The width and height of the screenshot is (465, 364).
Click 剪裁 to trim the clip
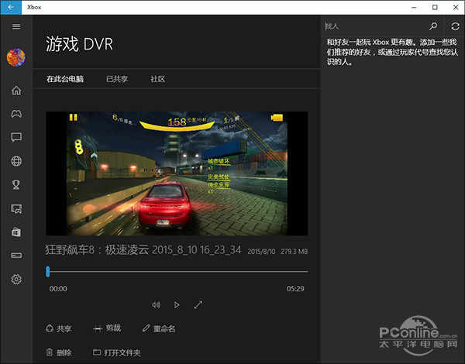pyautogui.click(x=109, y=328)
